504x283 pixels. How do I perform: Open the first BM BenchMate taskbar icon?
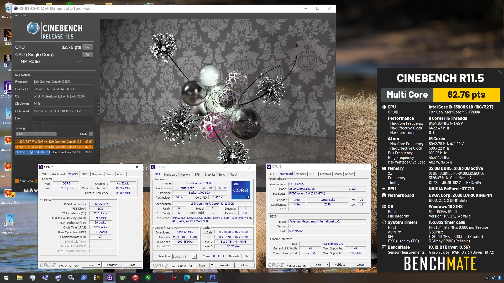click(x=97, y=278)
